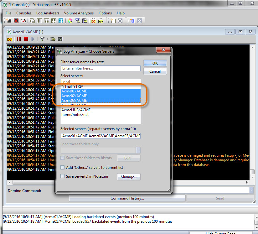Open the waveform monitor icon in console toolbar
Viewport: 258px width, 234px height.
pos(60,39)
